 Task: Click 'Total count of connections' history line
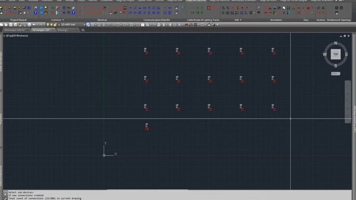pyautogui.click(x=44, y=198)
